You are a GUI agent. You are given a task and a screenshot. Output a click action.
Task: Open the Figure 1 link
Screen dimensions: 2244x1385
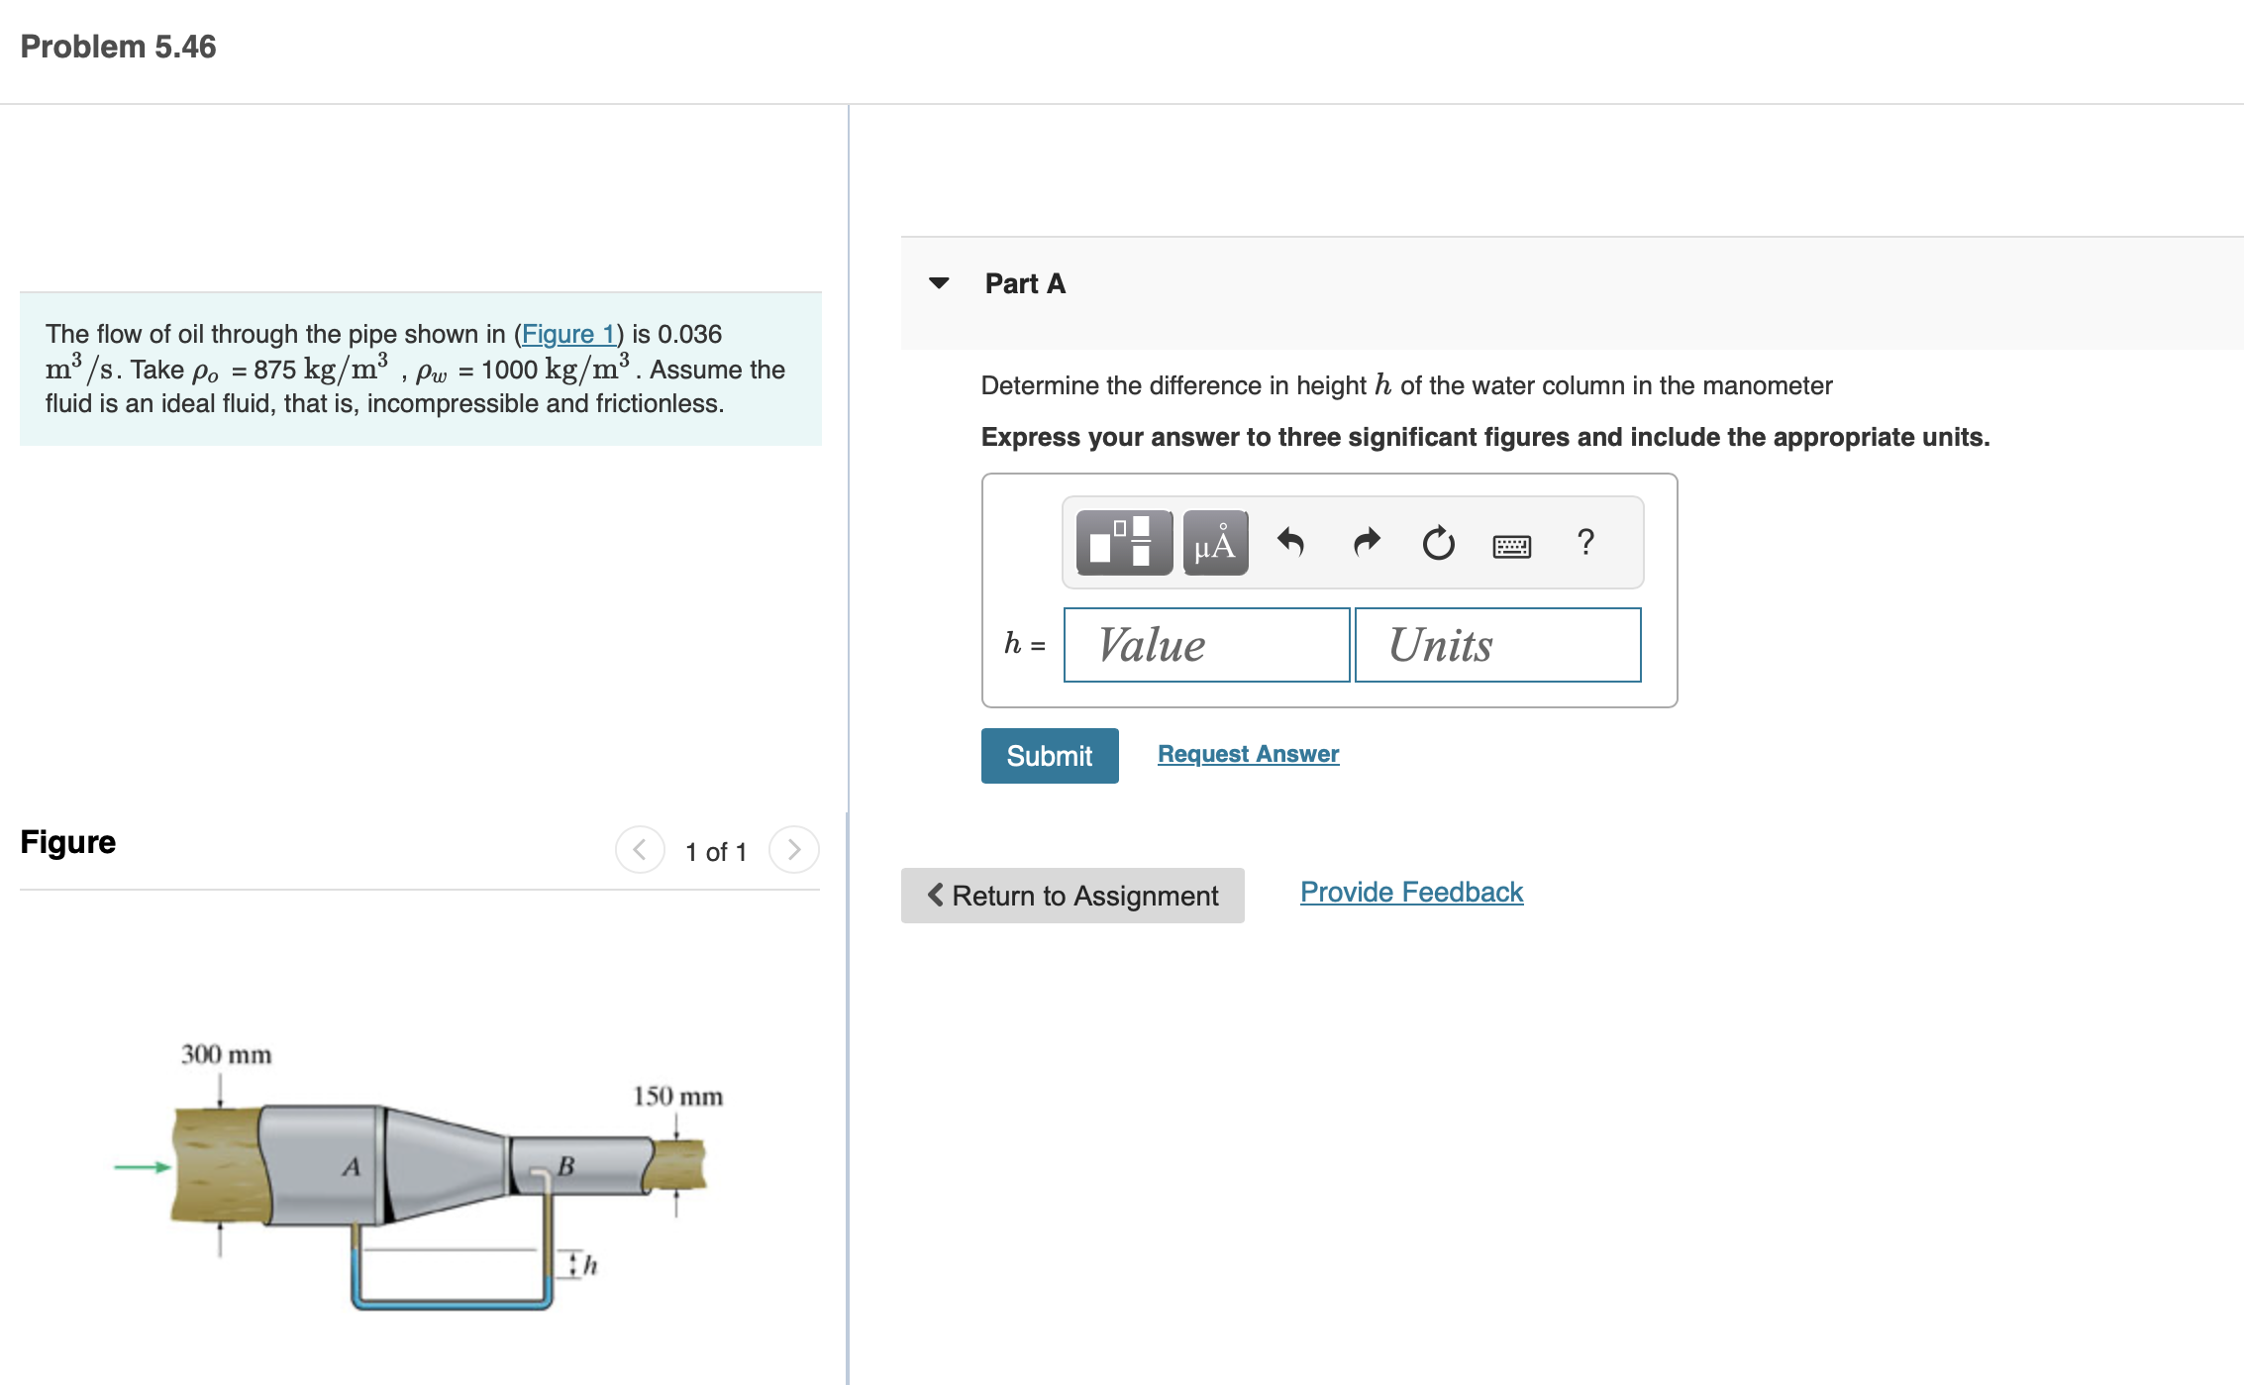(x=569, y=334)
